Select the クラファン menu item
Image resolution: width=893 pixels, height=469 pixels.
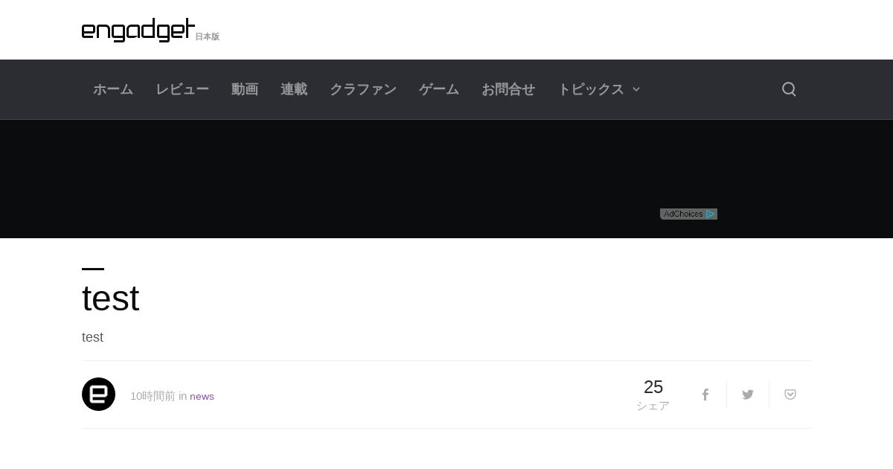click(x=363, y=89)
